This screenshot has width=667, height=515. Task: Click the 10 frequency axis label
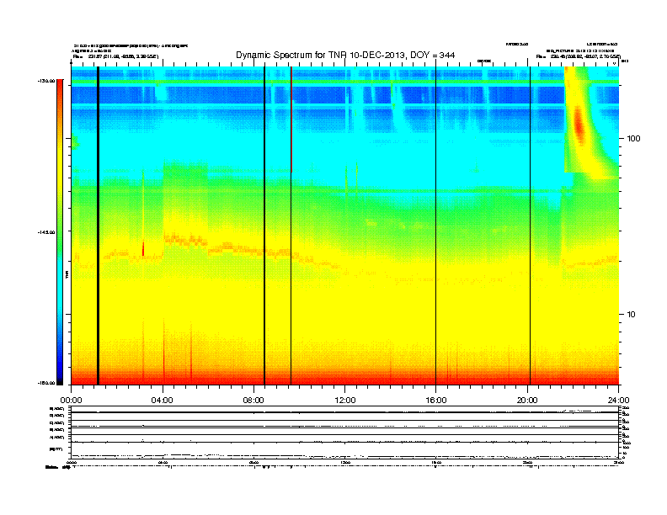632,315
